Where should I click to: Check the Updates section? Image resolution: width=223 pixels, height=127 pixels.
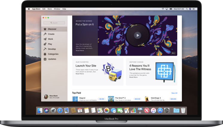(52, 59)
